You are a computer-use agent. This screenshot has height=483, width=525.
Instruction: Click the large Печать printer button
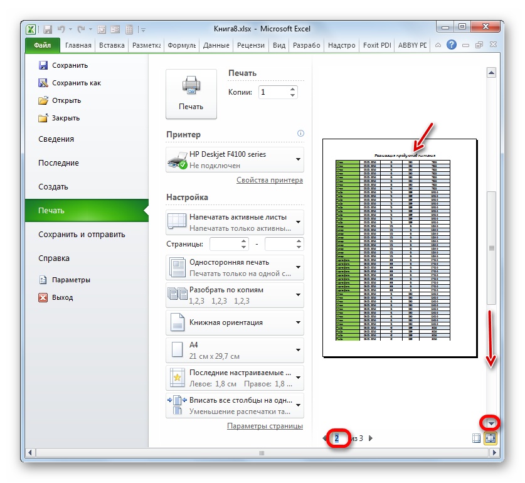pos(191,94)
